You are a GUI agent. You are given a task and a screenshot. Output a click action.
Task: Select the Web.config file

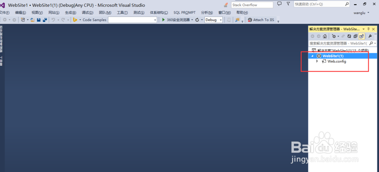click(x=337, y=61)
